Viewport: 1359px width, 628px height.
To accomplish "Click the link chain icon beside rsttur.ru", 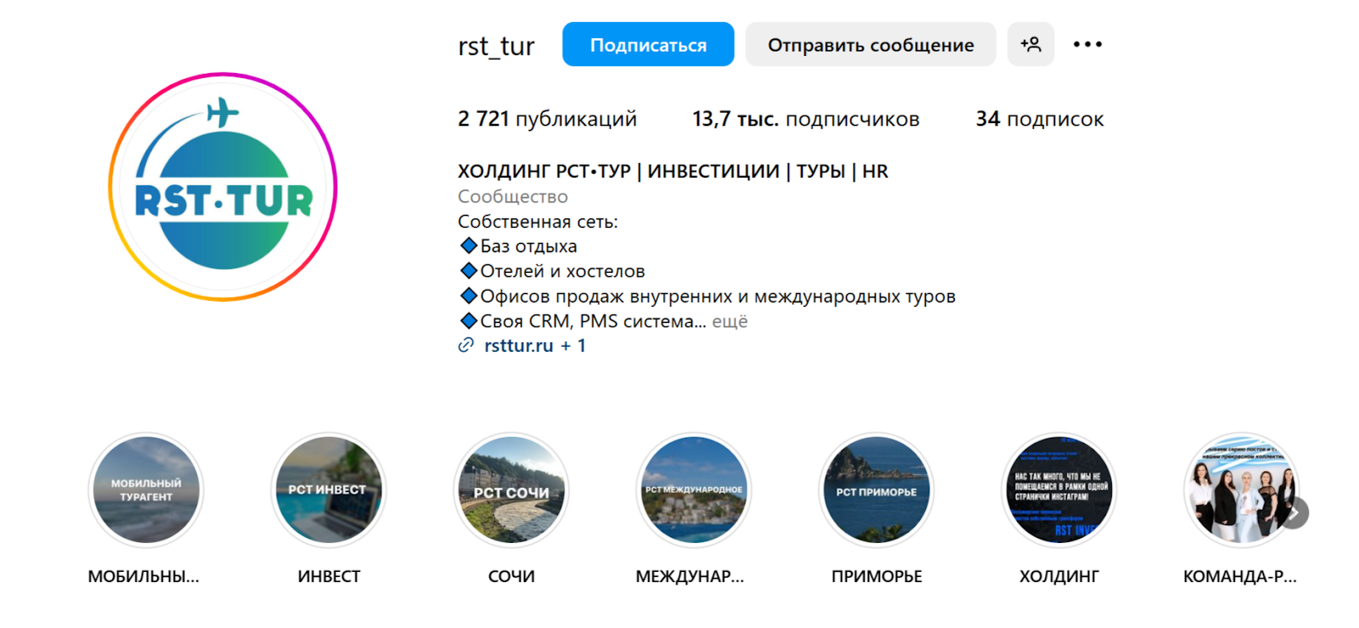I will [465, 345].
